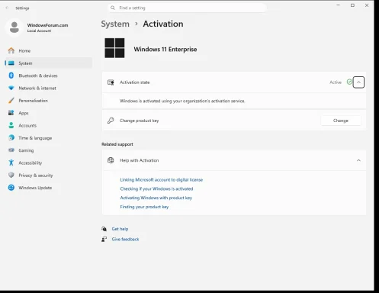Open Network & internet settings
The height and width of the screenshot is (293, 379).
click(48, 88)
